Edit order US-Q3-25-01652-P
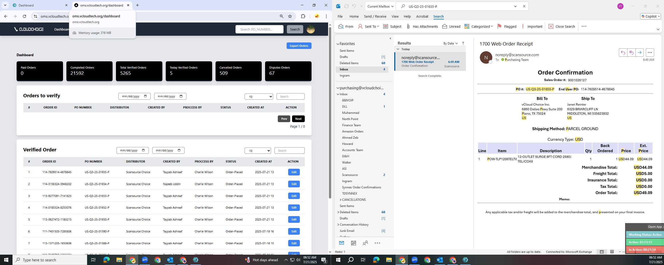This screenshot has width=664, height=265. coord(294,208)
